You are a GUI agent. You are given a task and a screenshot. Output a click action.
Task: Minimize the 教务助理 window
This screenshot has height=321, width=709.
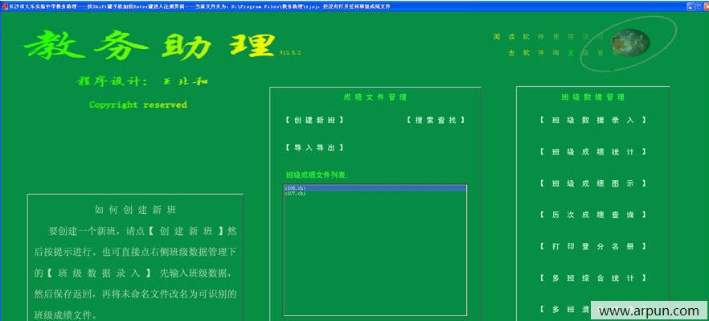pos(691,6)
